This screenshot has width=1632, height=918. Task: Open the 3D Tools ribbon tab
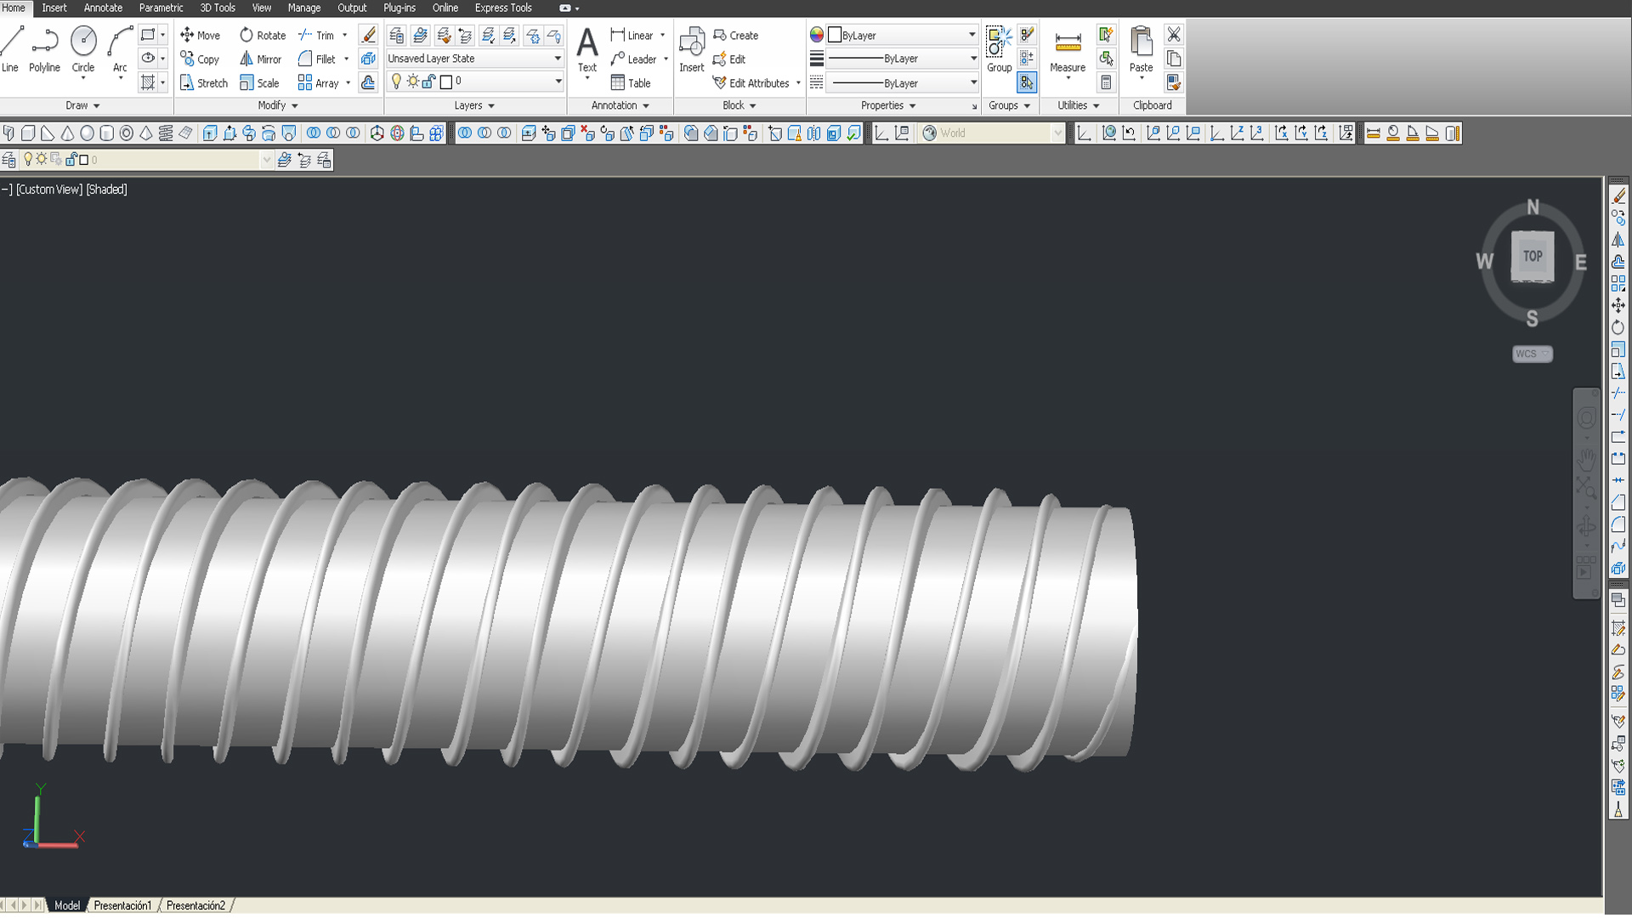click(218, 8)
